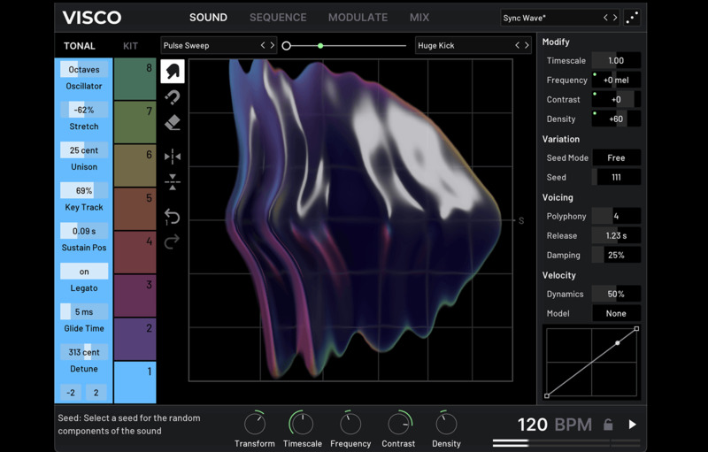The height and width of the screenshot is (452, 708).
Task: Start playback with the play button
Action: pyautogui.click(x=632, y=425)
